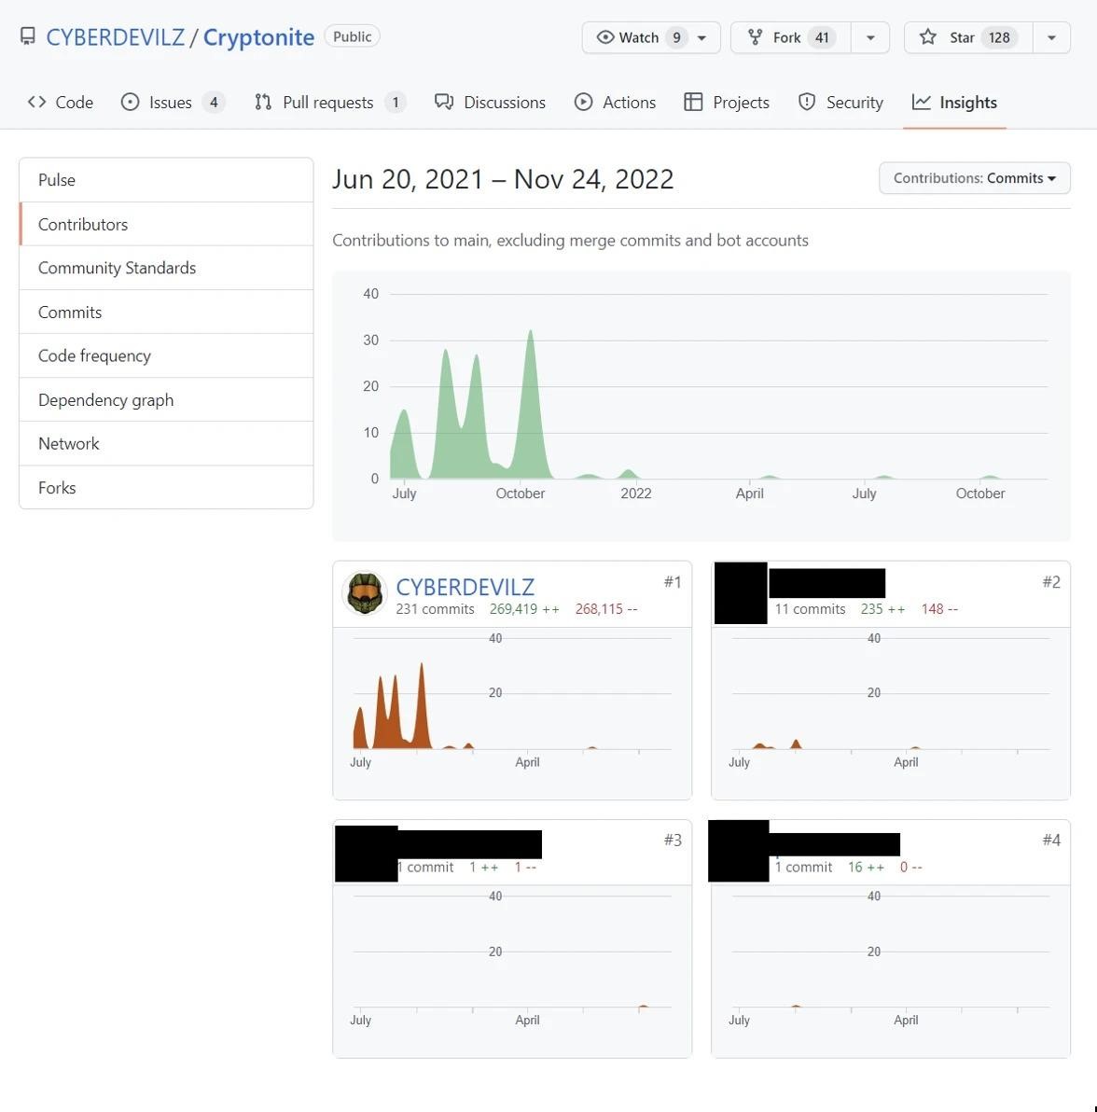Click the 2022 label on main chart axis
1097x1112 pixels.
[x=635, y=493]
